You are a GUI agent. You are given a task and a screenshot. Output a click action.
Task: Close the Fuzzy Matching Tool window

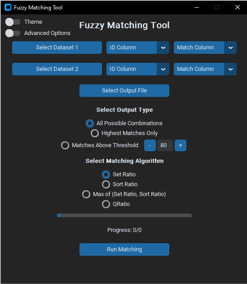coord(238,8)
